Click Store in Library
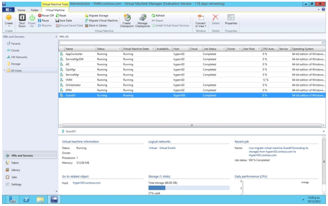This screenshot has height=206, width=328. tap(96, 25)
